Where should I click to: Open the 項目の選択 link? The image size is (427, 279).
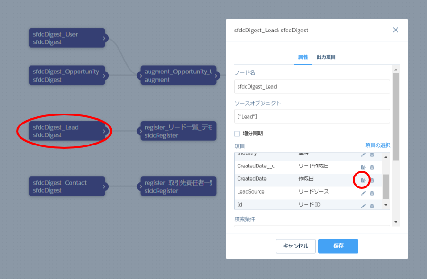pos(377,145)
